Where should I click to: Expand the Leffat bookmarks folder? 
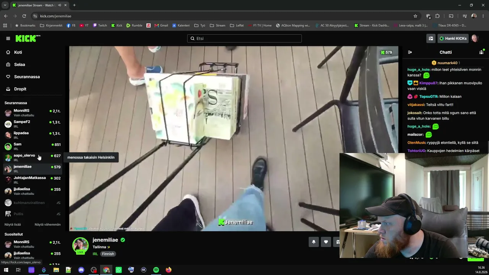pos(237,26)
